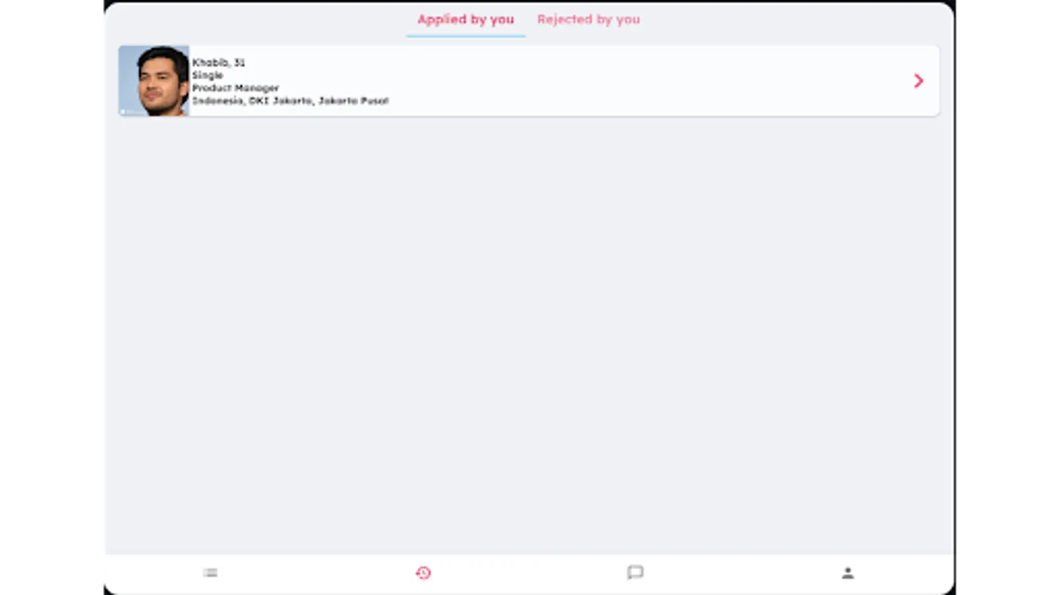
Task: Switch to the Rejected by you tab
Action: pyautogui.click(x=588, y=19)
